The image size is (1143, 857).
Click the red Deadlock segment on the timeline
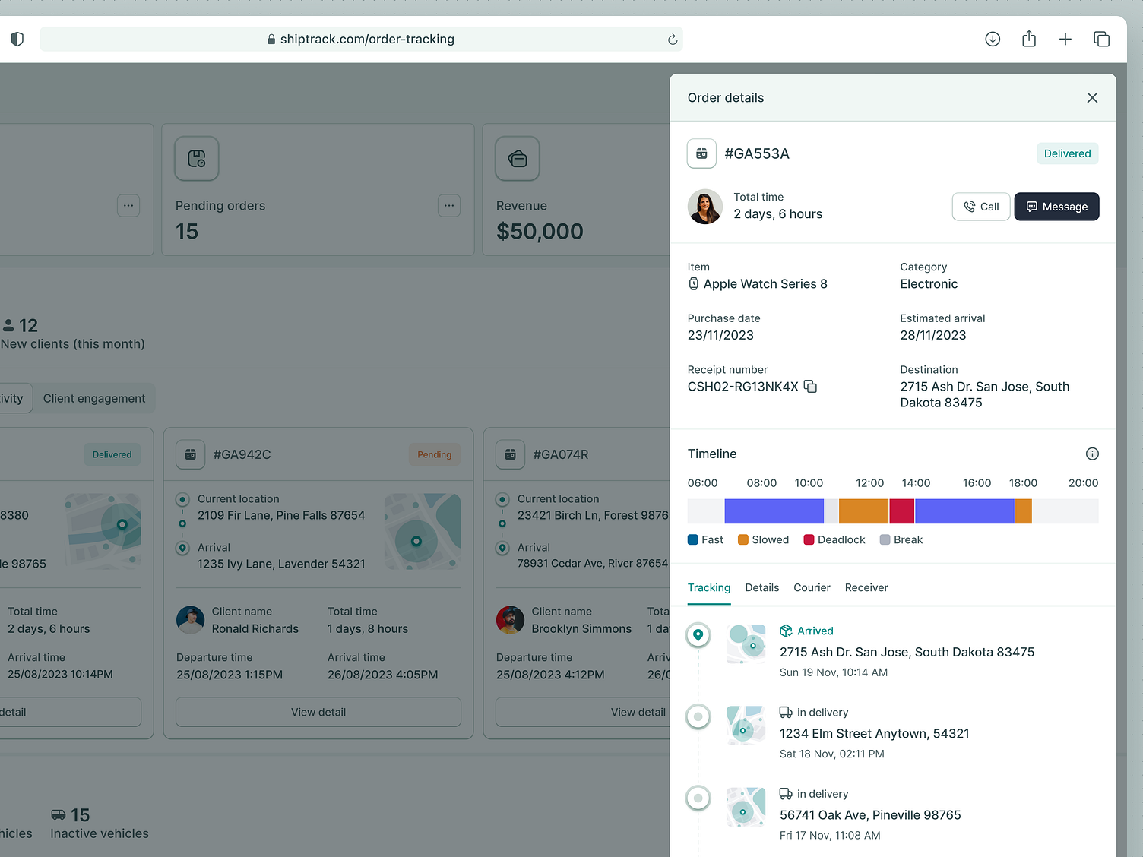[x=901, y=511]
